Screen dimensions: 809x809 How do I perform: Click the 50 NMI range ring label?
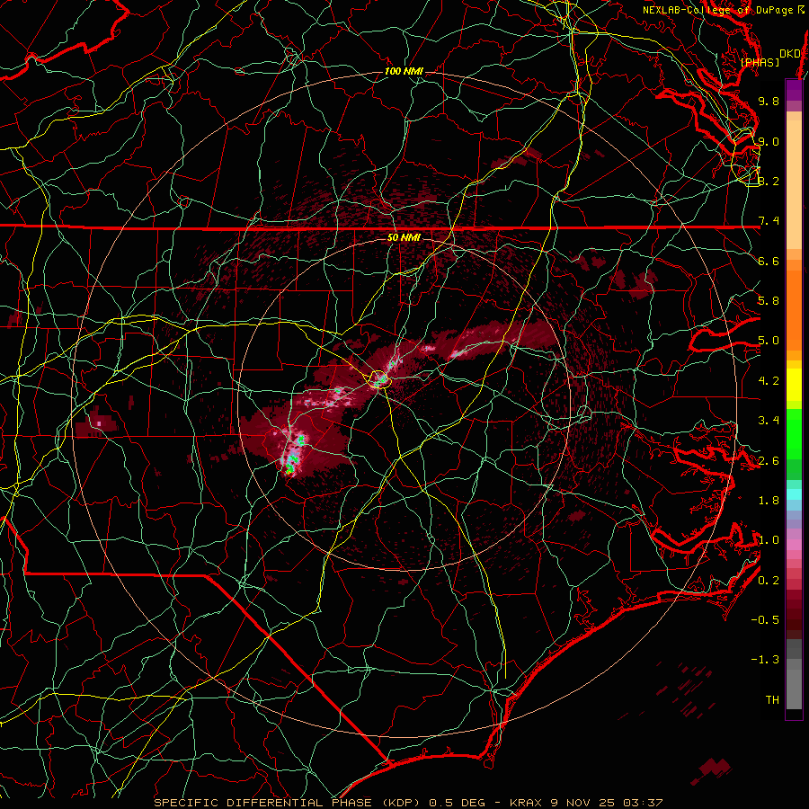click(x=404, y=238)
